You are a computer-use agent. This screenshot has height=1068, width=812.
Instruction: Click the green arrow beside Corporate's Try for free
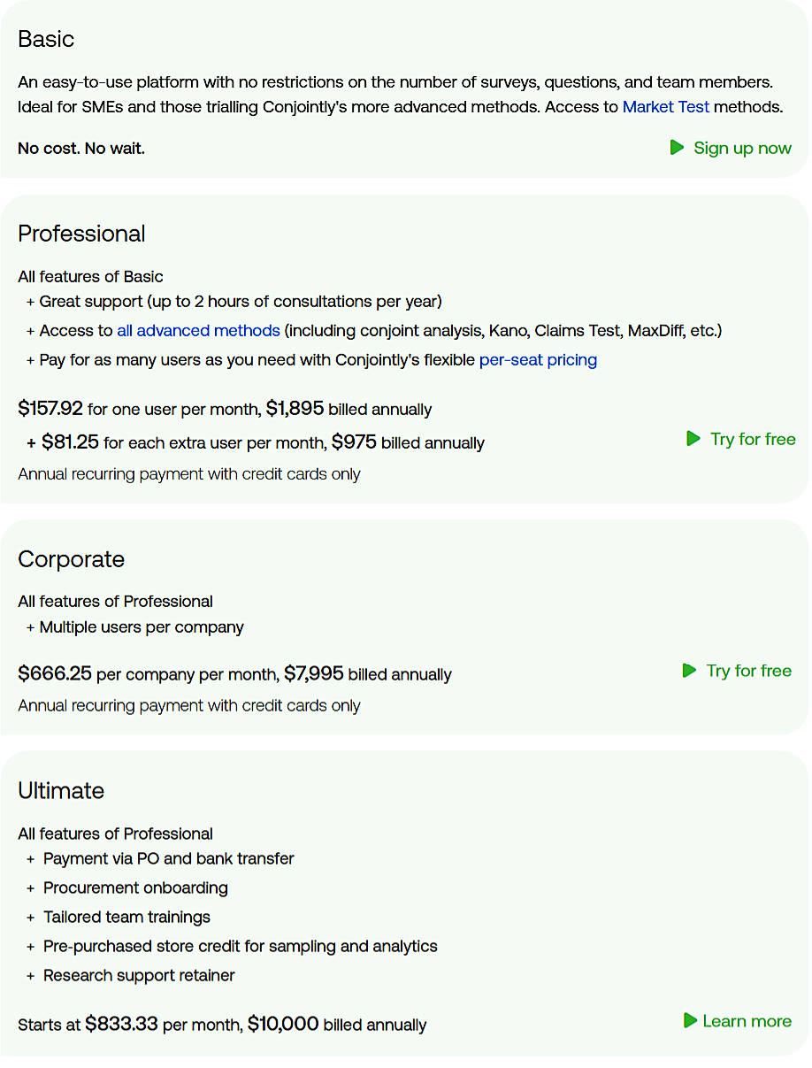pos(688,671)
